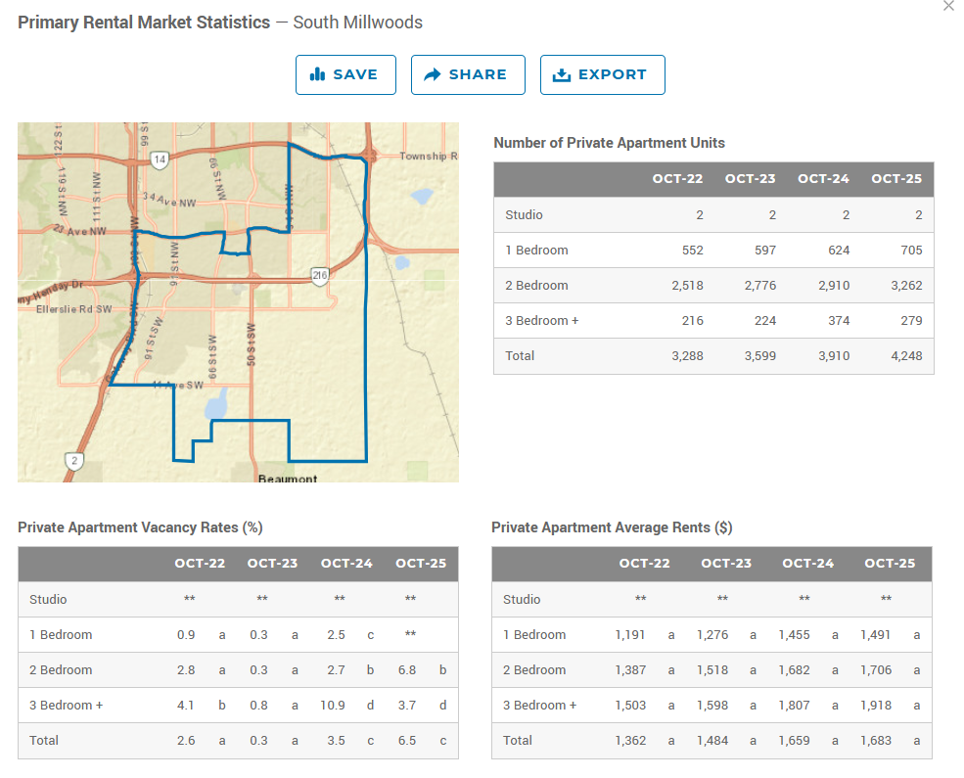
Task: Click the Beaumont label on the map
Action: pyautogui.click(x=288, y=479)
